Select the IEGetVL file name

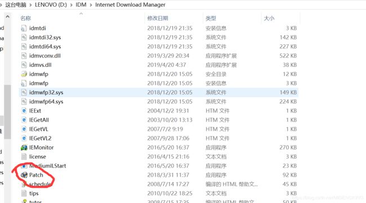click(x=38, y=129)
